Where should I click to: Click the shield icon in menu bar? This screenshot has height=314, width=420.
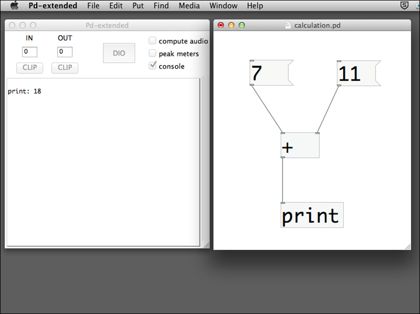[x=404, y=5]
